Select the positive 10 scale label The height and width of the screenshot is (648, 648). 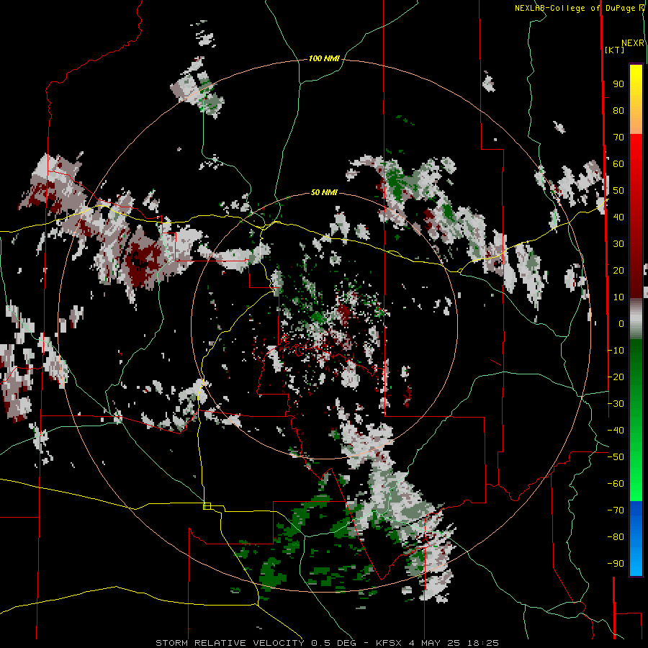tap(618, 297)
